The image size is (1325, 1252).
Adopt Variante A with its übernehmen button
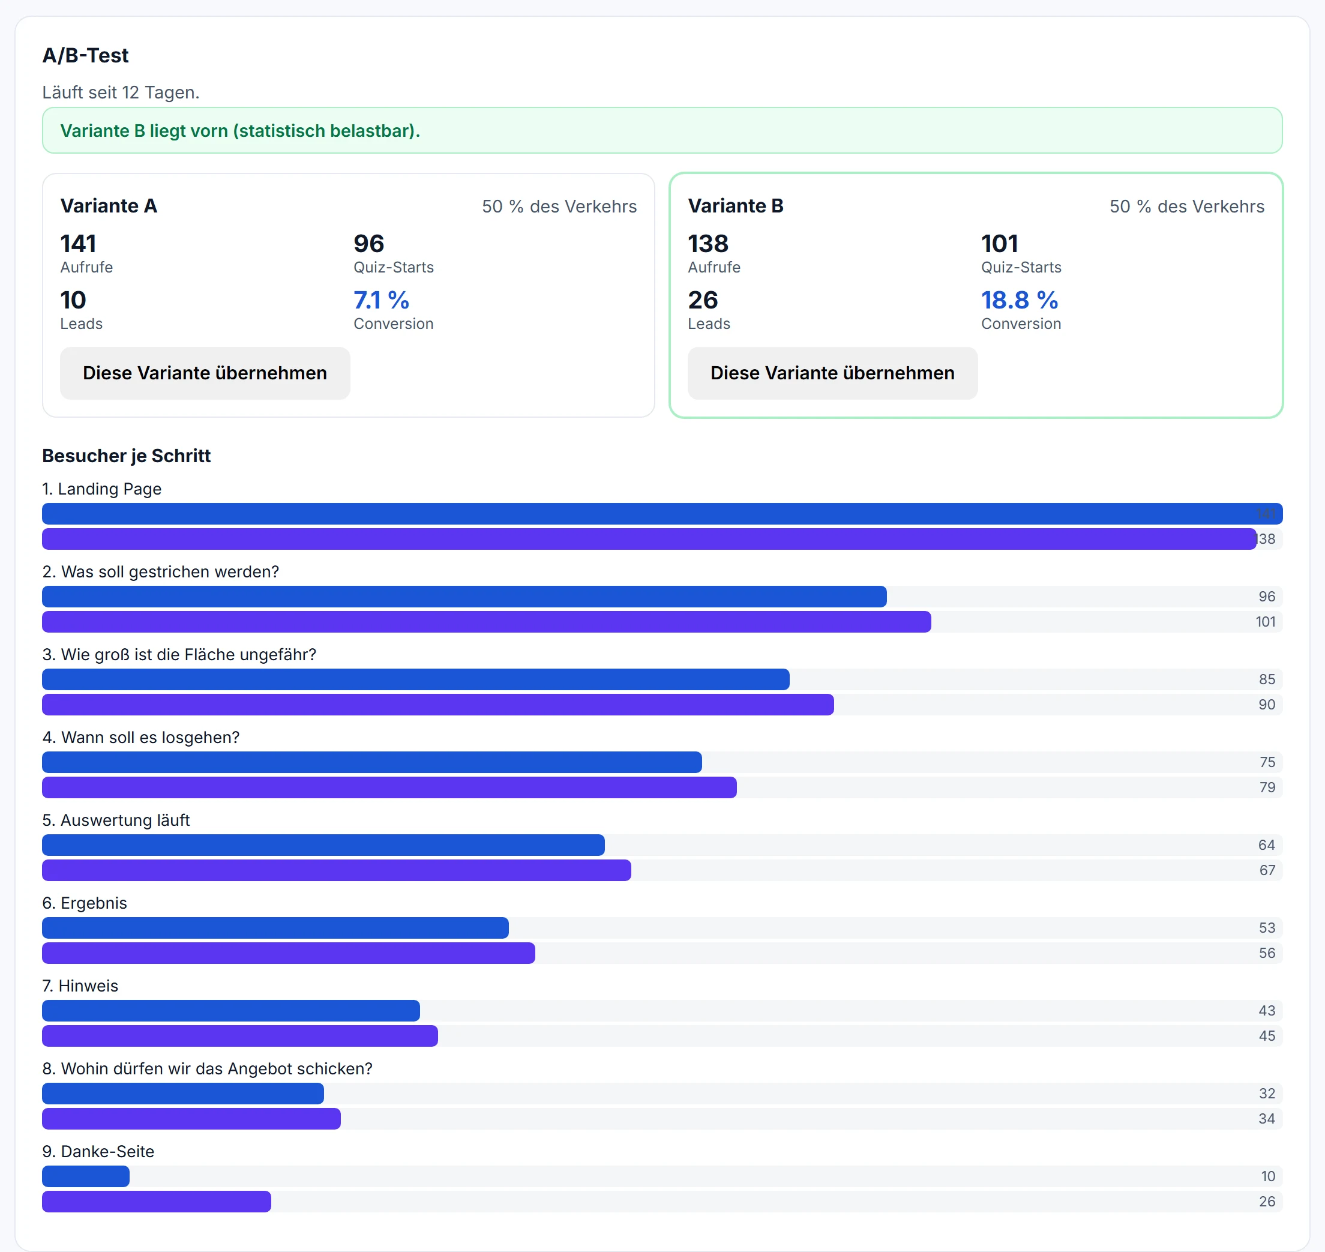click(205, 373)
